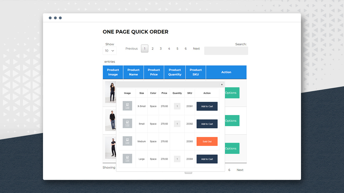Click the Previous pagination link
Viewport: 344px width, 193px height.
[x=131, y=49]
